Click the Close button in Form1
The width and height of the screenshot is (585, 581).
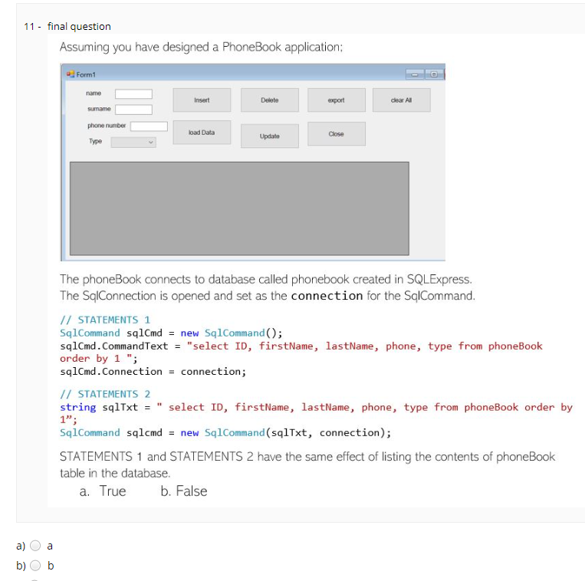[x=337, y=133]
